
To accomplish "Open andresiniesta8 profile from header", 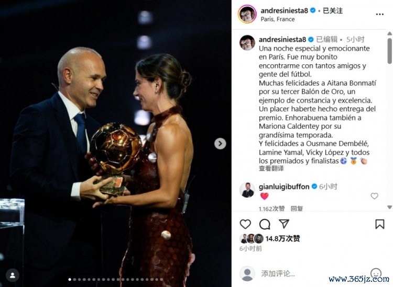I will pyautogui.click(x=284, y=11).
